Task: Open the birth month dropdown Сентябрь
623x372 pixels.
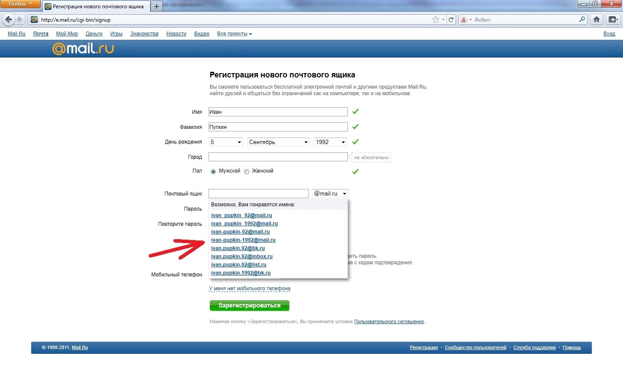Action: click(278, 142)
